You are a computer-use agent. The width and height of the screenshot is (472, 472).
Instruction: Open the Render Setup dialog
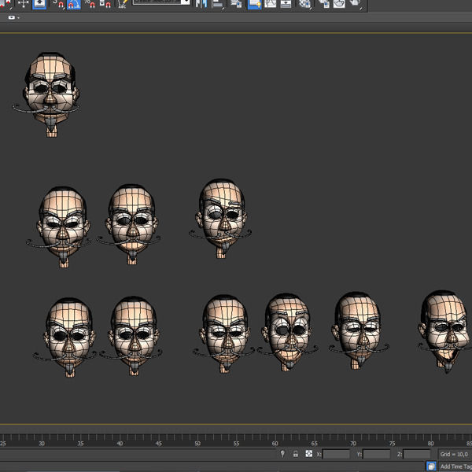(323, 3)
